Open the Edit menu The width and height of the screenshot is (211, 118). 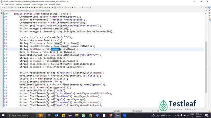(6, 5)
